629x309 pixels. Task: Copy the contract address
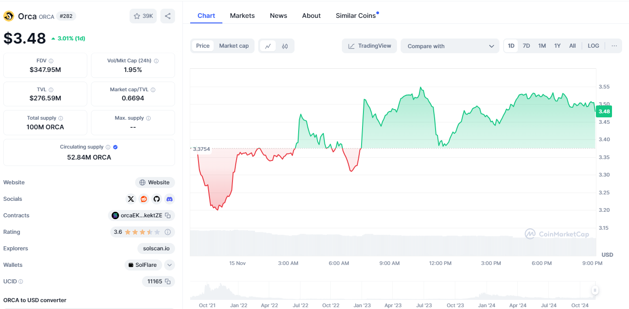(168, 215)
